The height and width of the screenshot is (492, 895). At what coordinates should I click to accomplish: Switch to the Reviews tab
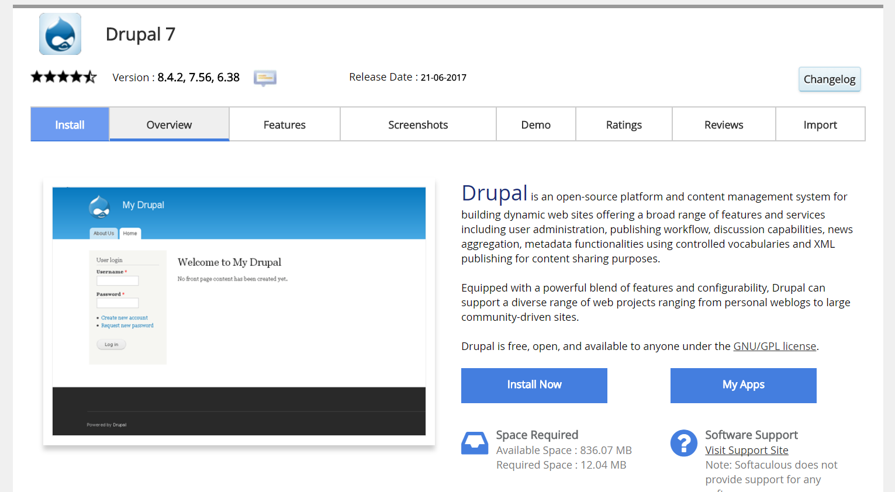(x=723, y=124)
